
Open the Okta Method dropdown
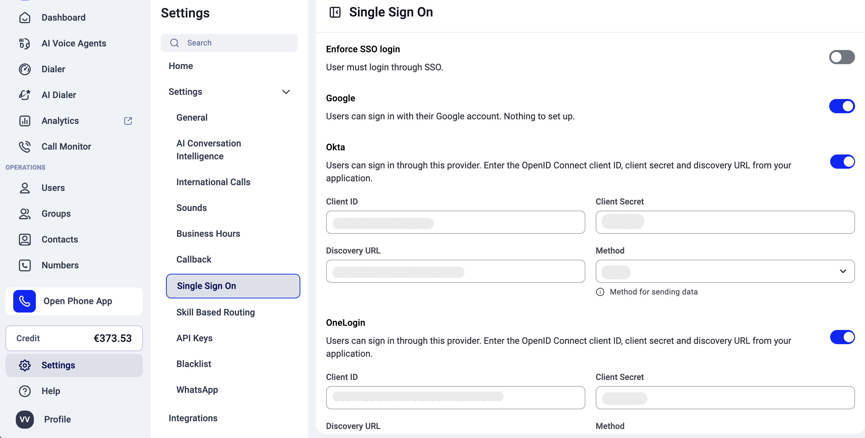(725, 271)
